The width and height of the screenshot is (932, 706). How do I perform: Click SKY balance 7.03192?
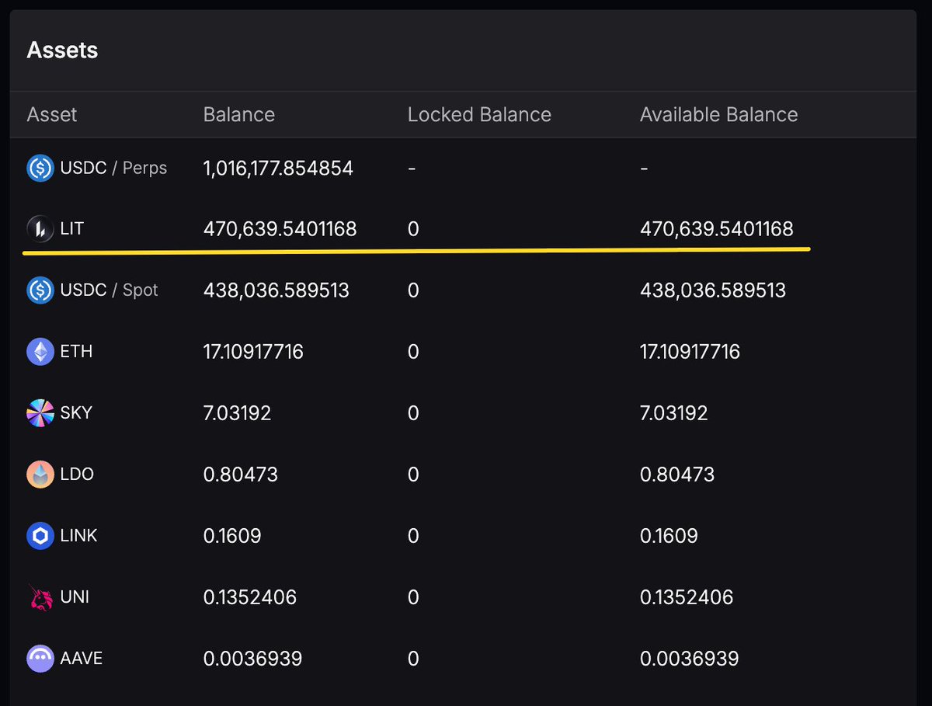(238, 413)
